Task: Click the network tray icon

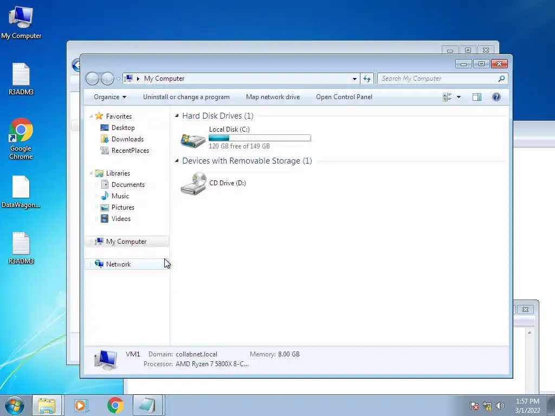Action: (x=487, y=406)
